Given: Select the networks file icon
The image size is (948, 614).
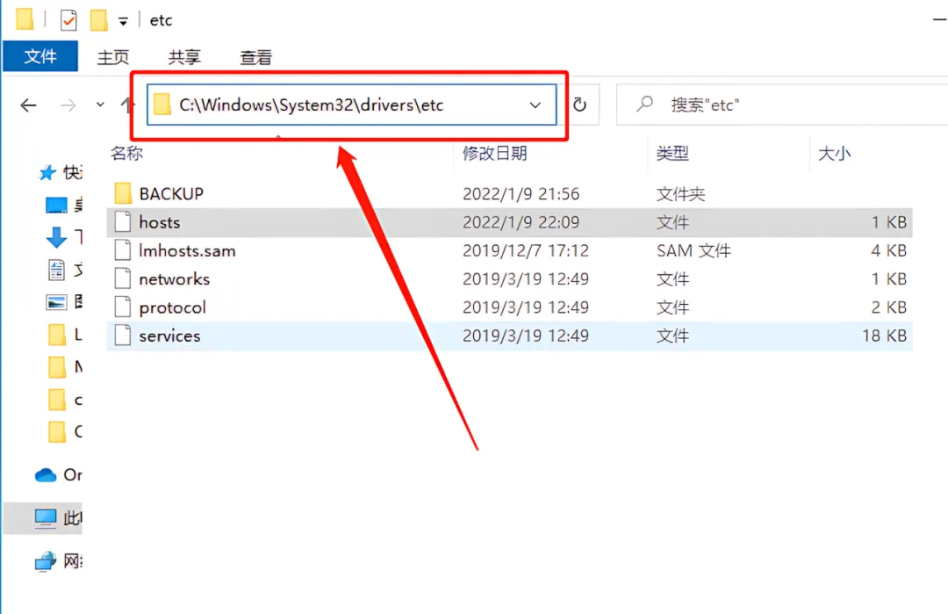Looking at the screenshot, I should click(123, 278).
